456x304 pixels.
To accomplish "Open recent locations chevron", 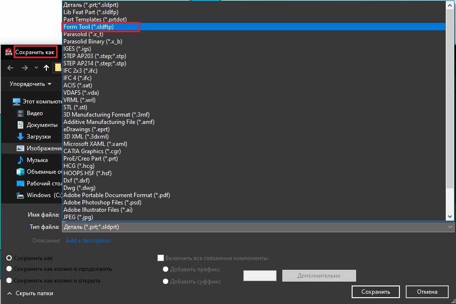I will (36, 68).
